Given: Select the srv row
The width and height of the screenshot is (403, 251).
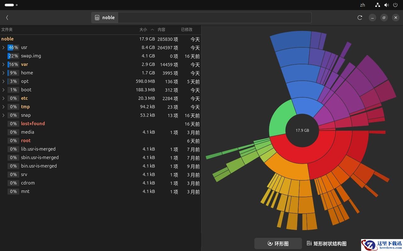Looking at the screenshot, I should tap(100, 174).
